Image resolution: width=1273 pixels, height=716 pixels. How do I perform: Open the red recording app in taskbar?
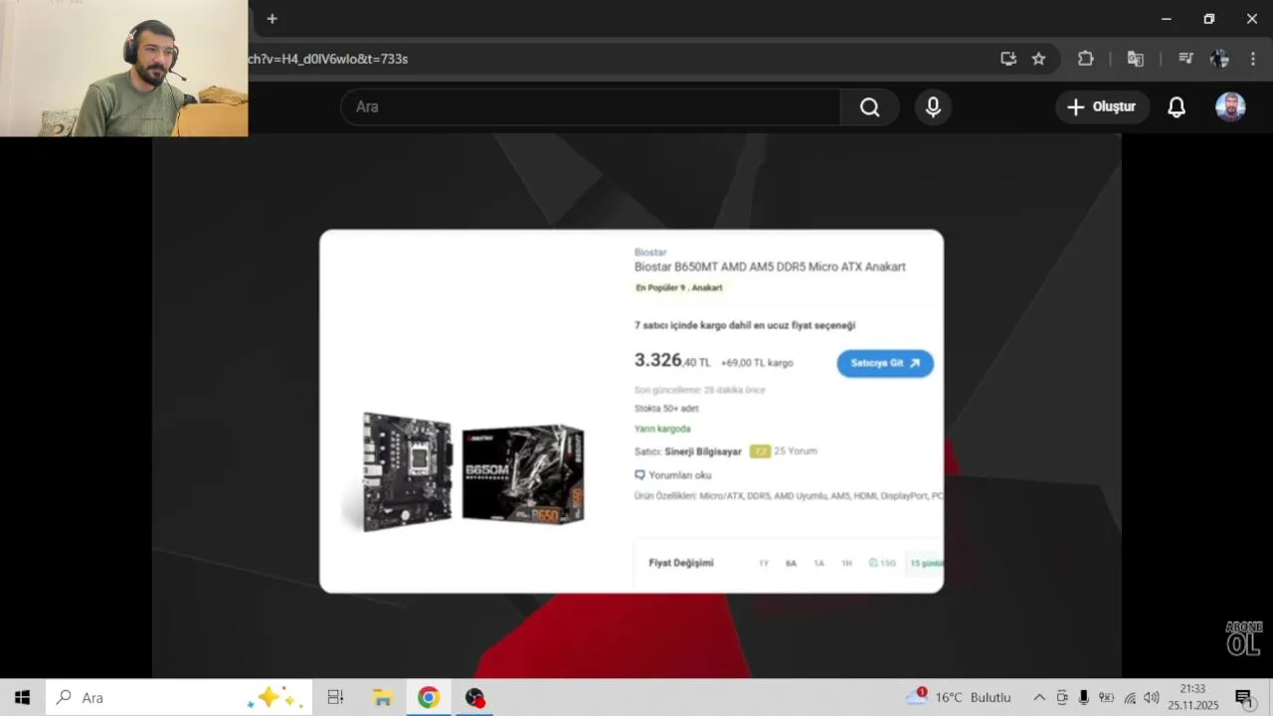coord(475,698)
